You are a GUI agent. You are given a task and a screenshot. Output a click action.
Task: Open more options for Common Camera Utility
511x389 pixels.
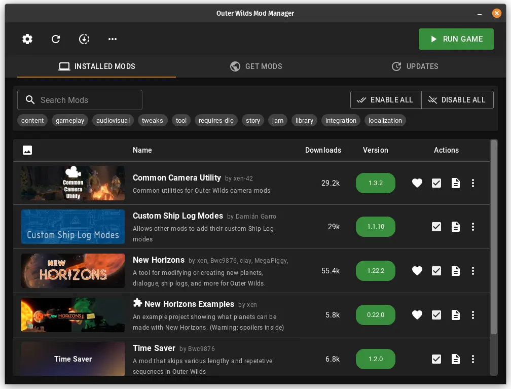click(473, 183)
